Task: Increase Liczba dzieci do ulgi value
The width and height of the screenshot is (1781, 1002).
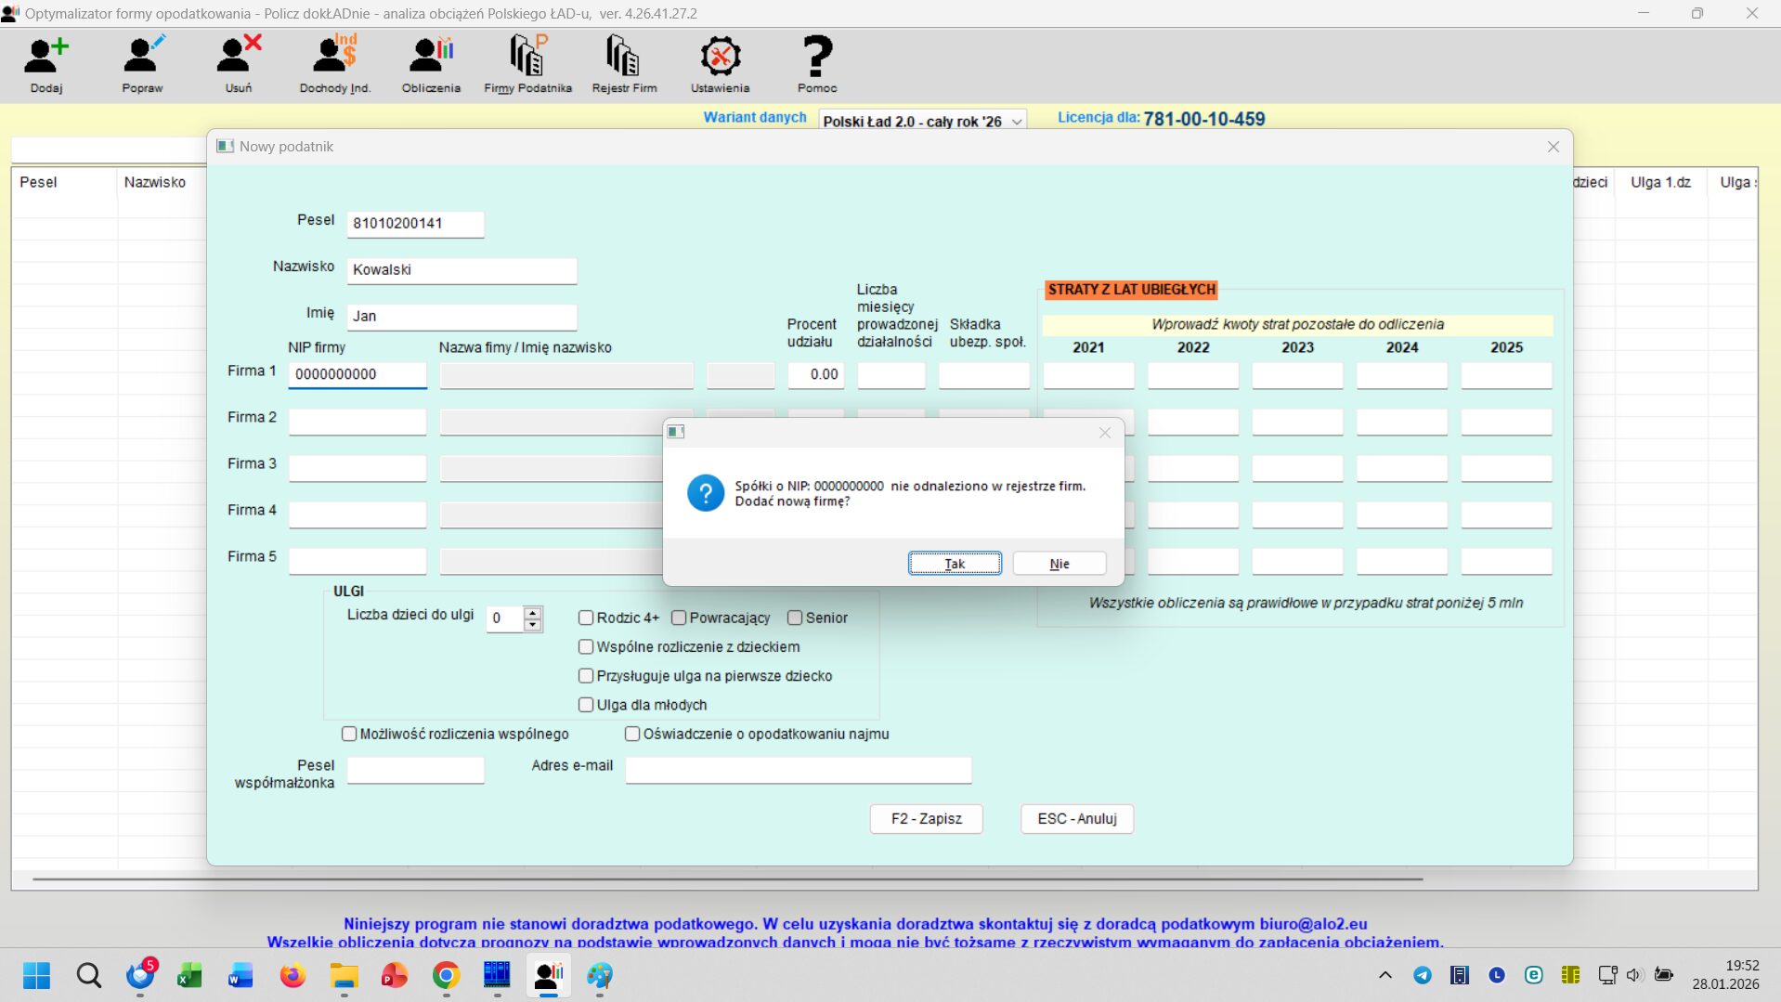Action: click(533, 613)
